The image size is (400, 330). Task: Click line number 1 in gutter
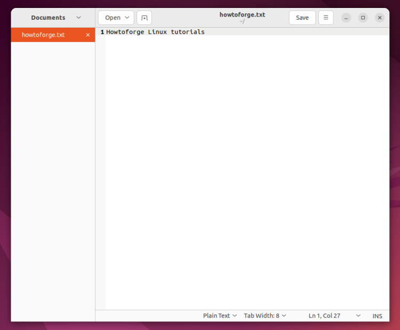pyautogui.click(x=102, y=32)
